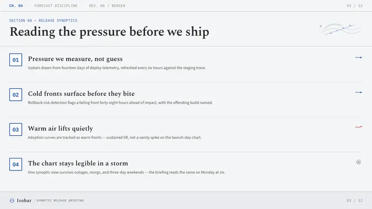
Task: Open "Pressure we measure, not guess" heading
Action: pyautogui.click(x=75, y=59)
